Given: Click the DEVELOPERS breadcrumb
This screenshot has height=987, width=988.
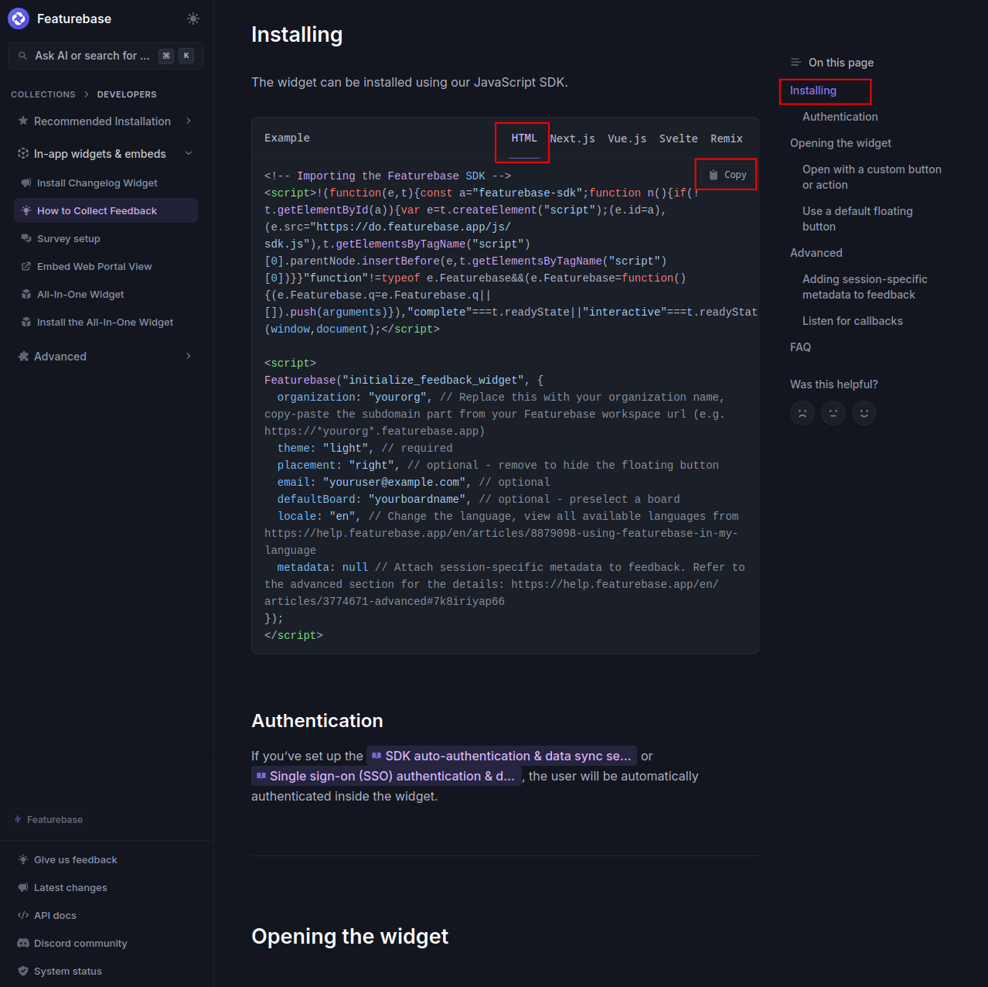Looking at the screenshot, I should coord(127,94).
